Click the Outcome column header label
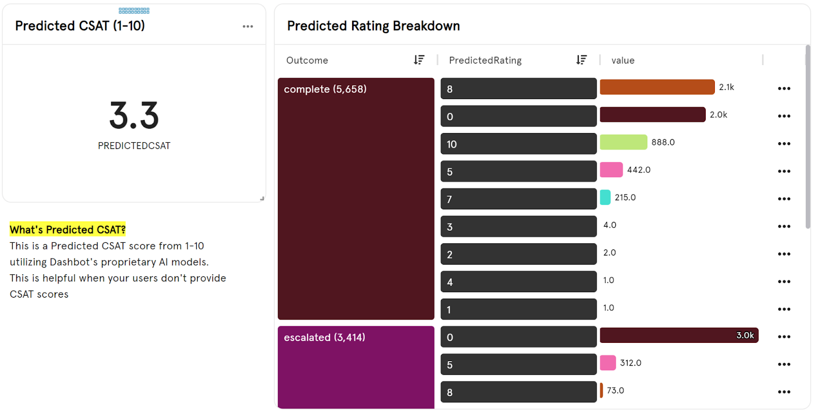This screenshot has width=813, height=412. [x=307, y=60]
